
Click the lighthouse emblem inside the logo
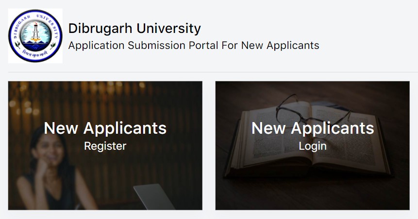coord(35,33)
